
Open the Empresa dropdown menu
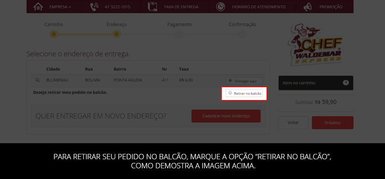60,7
